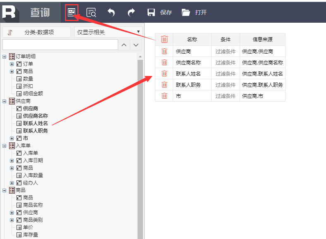326x239 pixels.
Task: Collapse the 入库单 table node
Action: pyautogui.click(x=4, y=146)
